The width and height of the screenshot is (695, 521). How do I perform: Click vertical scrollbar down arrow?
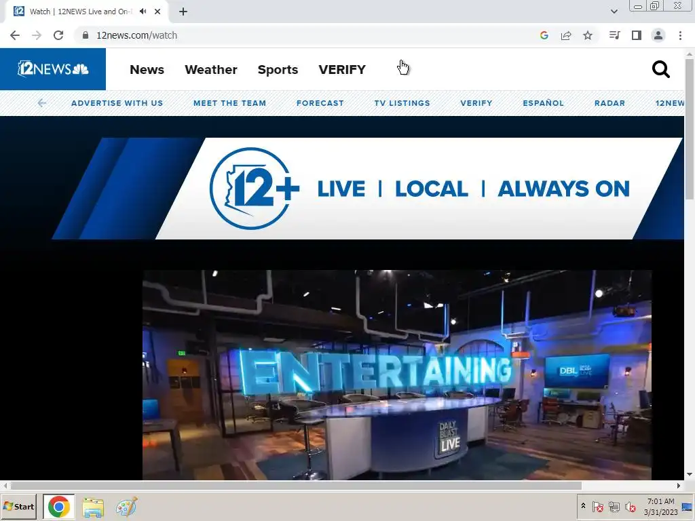click(690, 474)
